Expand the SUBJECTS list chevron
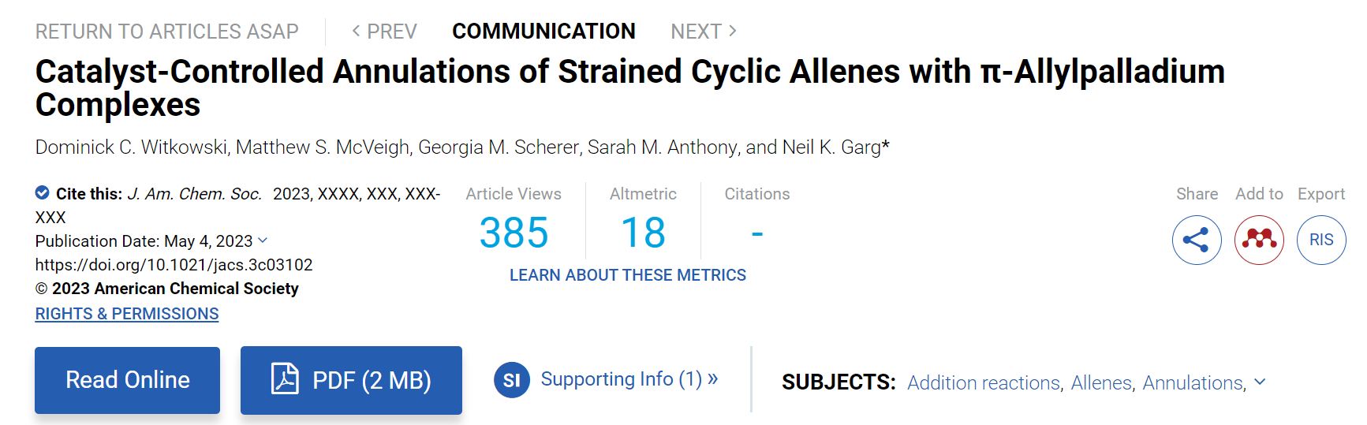 tap(1260, 382)
